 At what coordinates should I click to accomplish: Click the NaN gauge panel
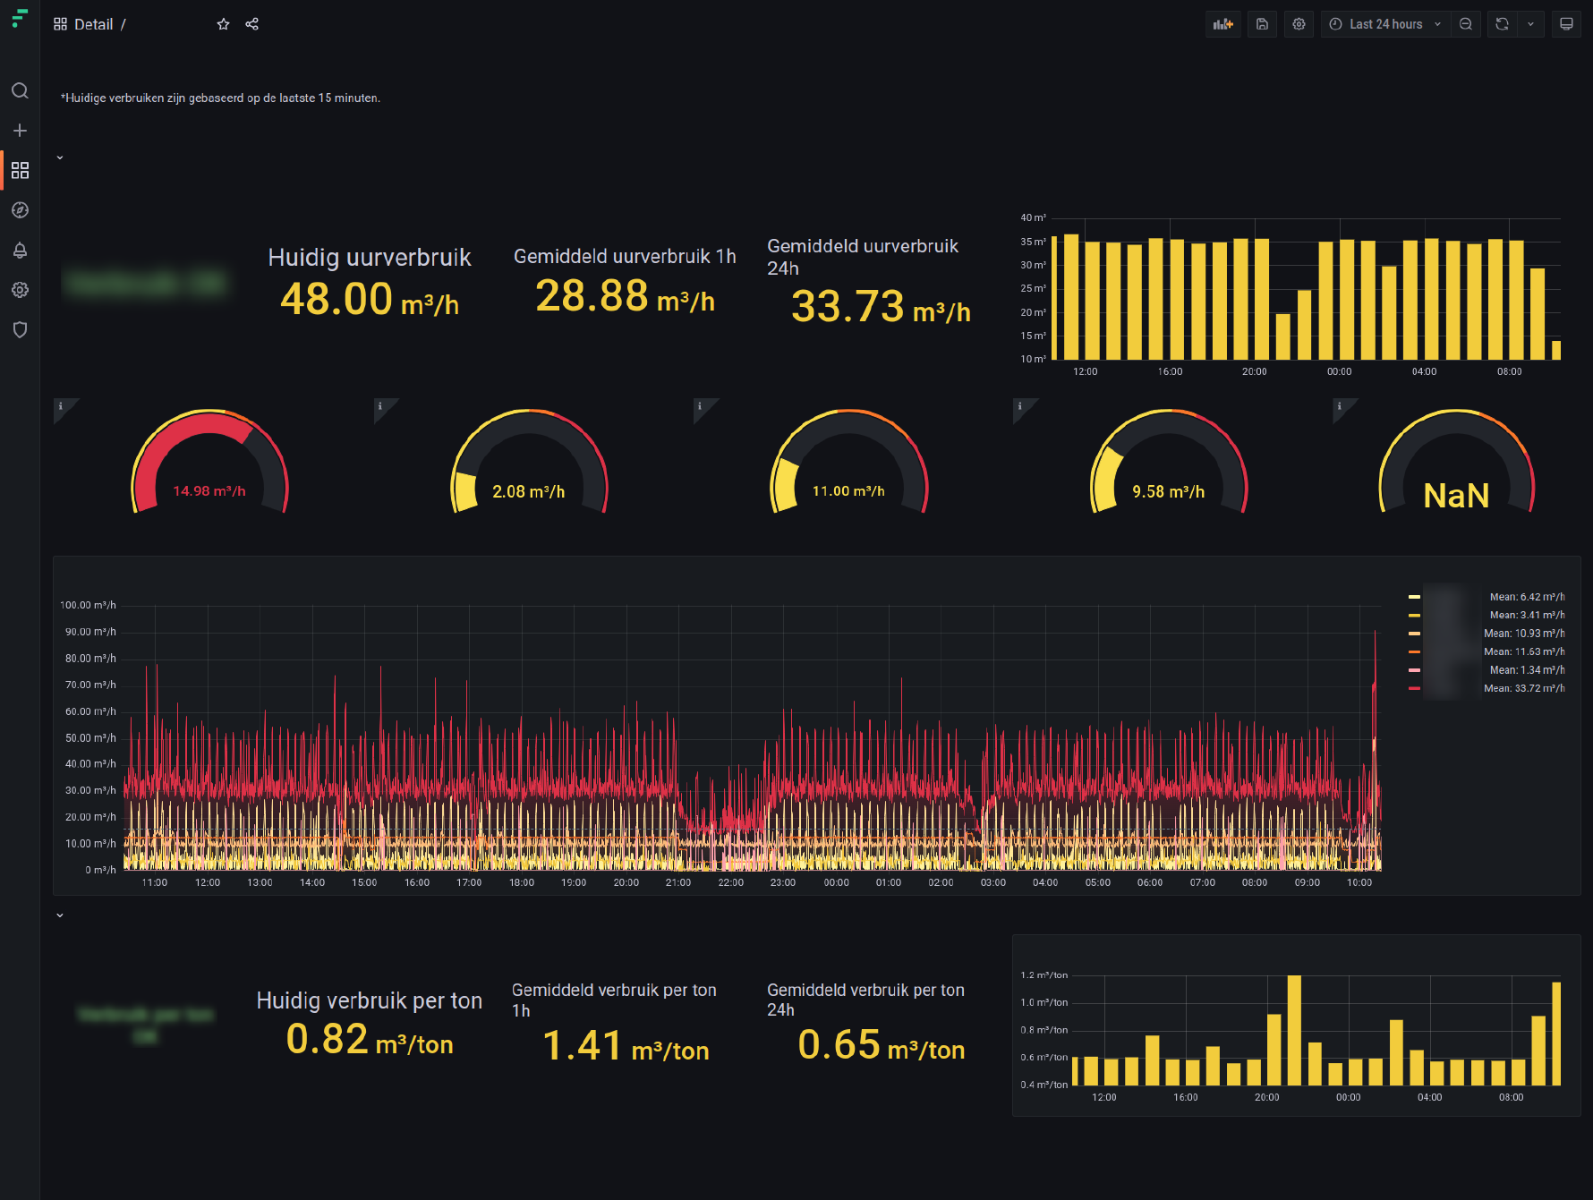1457,462
